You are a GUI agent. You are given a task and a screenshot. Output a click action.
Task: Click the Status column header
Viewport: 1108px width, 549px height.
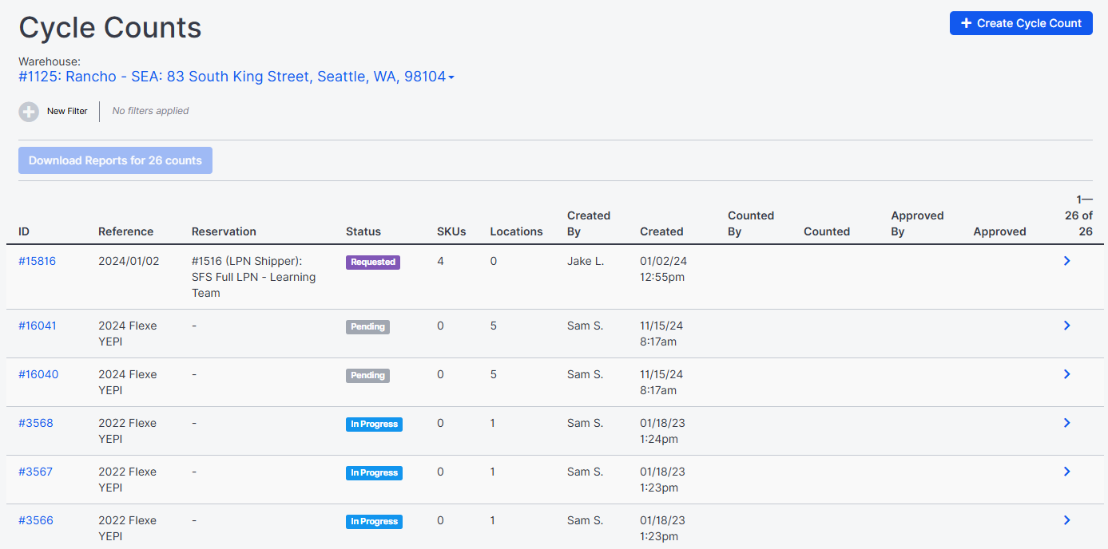pyautogui.click(x=363, y=231)
